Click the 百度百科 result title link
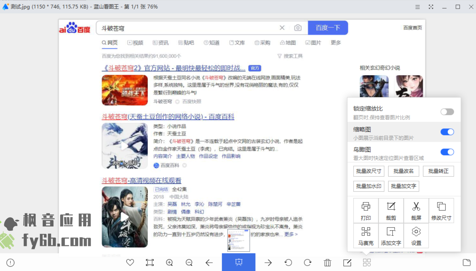 168,117
